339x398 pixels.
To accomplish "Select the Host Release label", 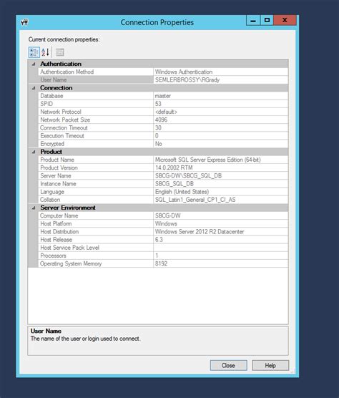I will pyautogui.click(x=56, y=240).
